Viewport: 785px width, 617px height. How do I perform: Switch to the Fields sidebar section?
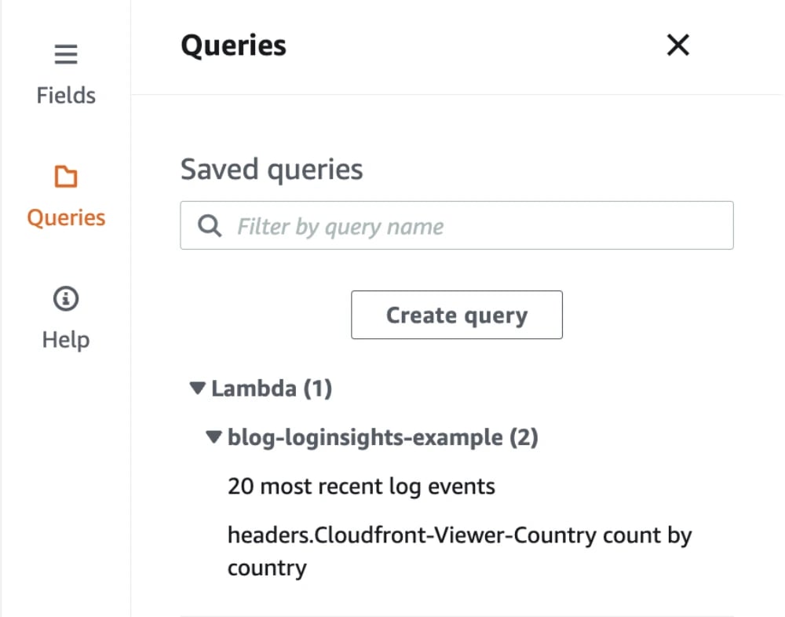click(65, 95)
